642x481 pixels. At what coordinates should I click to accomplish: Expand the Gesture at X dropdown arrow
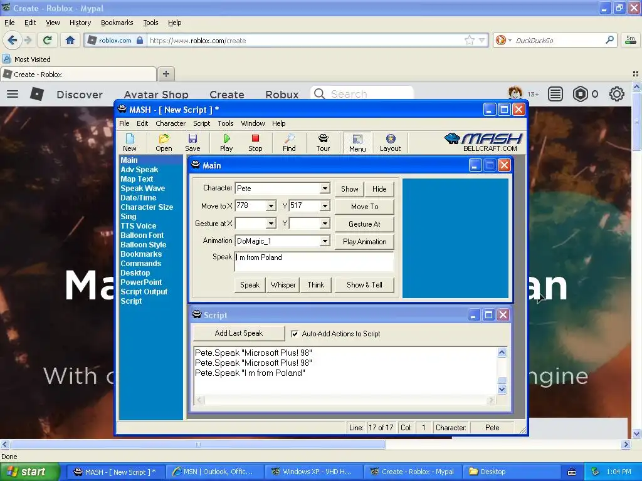(x=271, y=224)
